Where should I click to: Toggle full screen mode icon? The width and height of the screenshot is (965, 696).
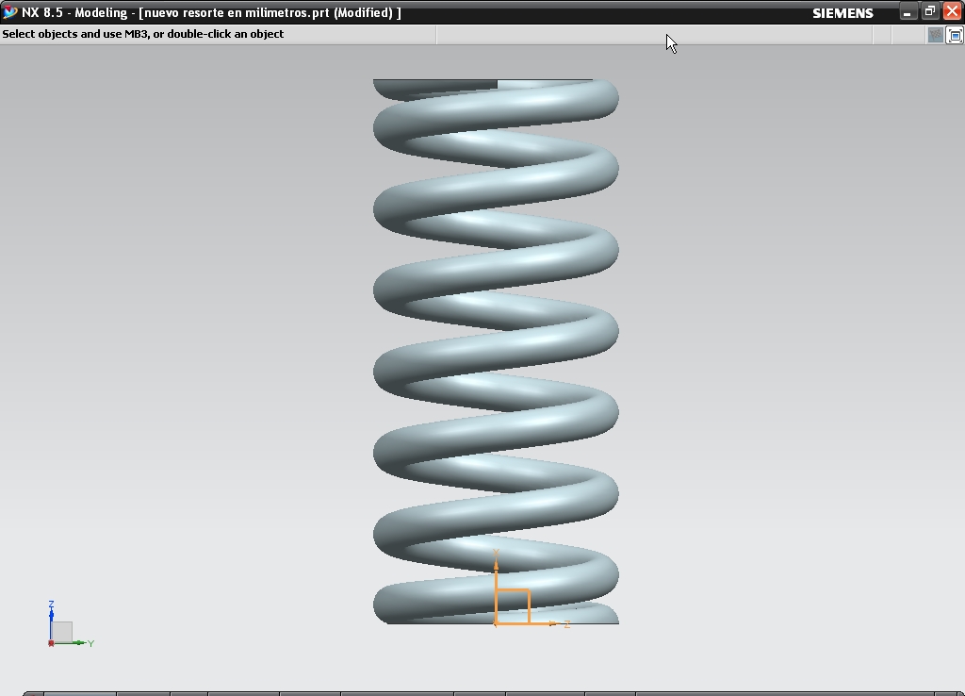pyautogui.click(x=955, y=35)
